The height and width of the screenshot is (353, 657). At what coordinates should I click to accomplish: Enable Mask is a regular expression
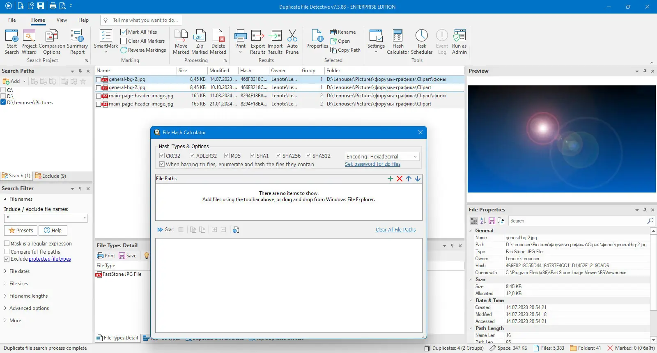(x=7, y=243)
